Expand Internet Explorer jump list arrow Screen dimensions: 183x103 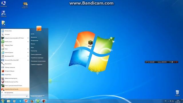pos(28,52)
